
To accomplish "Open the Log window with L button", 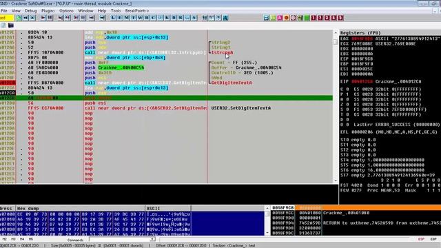I will click(x=113, y=18).
